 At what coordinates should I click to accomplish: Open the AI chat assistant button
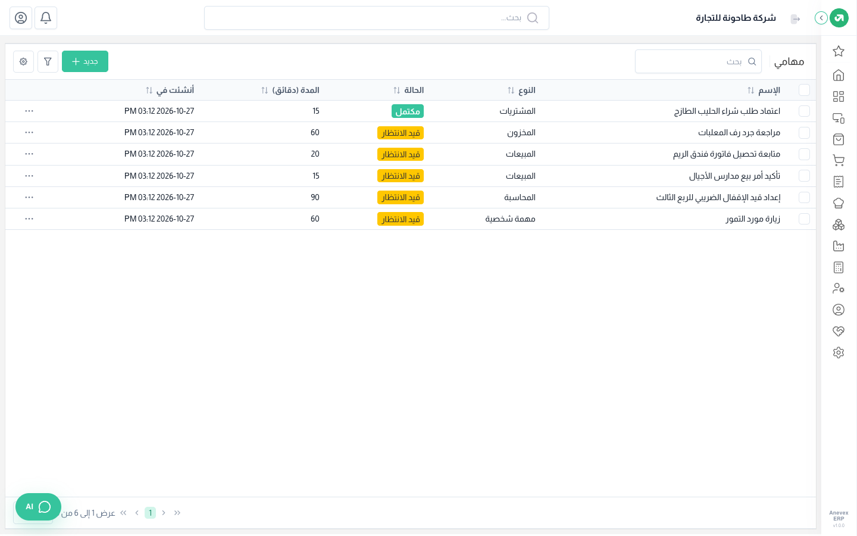click(x=38, y=507)
